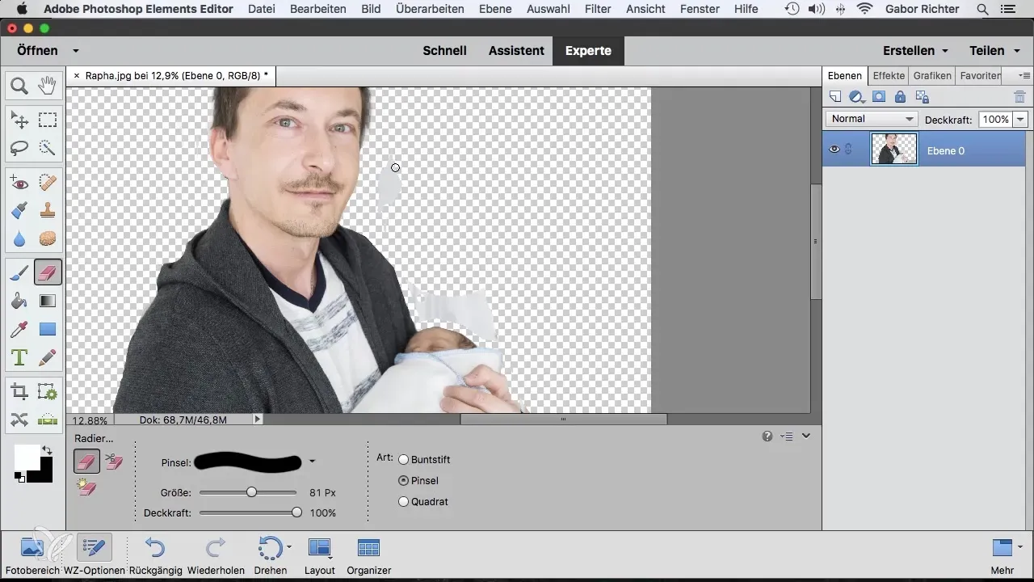This screenshot has height=582, width=1034.
Task: Switch to Schnell mode
Action: pos(444,50)
